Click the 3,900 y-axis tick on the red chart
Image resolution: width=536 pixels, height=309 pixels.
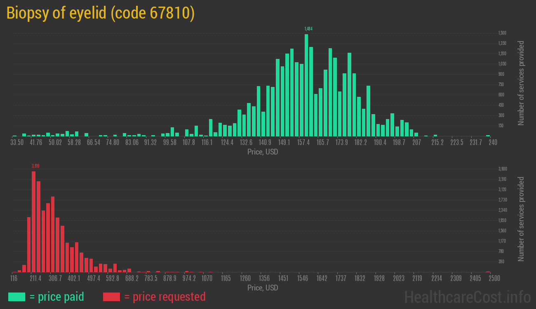point(502,169)
